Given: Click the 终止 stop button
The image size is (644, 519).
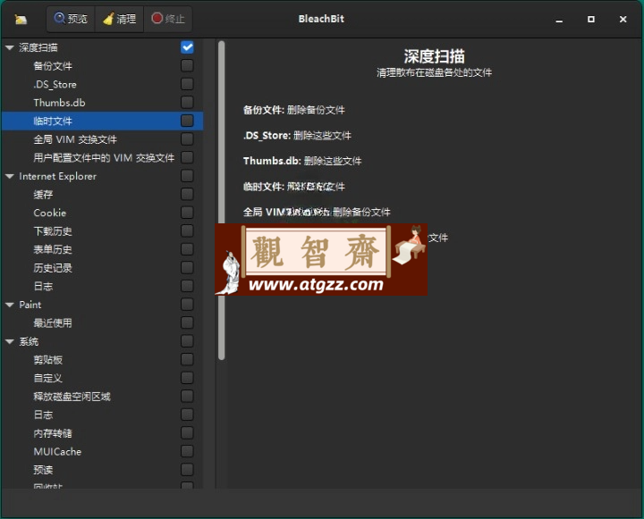Looking at the screenshot, I should coord(167,19).
